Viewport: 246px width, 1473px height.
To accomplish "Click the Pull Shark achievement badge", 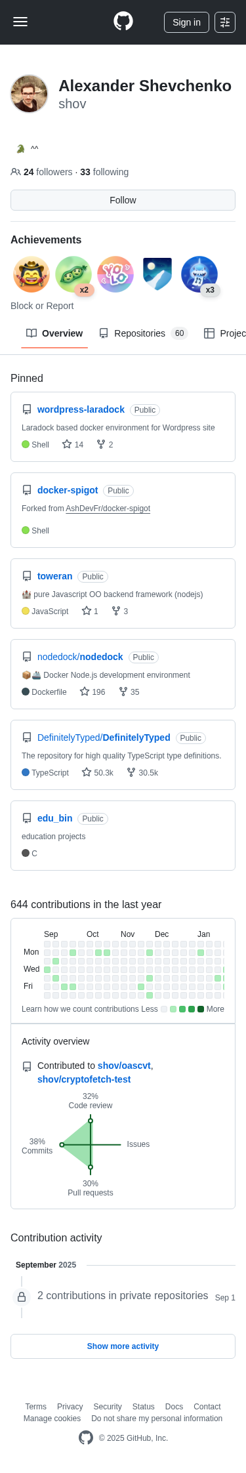I will click(199, 274).
